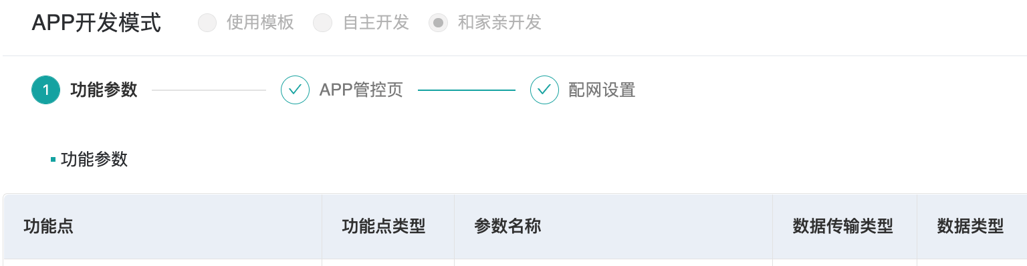The height and width of the screenshot is (266, 1027).
Task: Click the teal square bullet before 功能参数 heading
Action: (x=53, y=160)
